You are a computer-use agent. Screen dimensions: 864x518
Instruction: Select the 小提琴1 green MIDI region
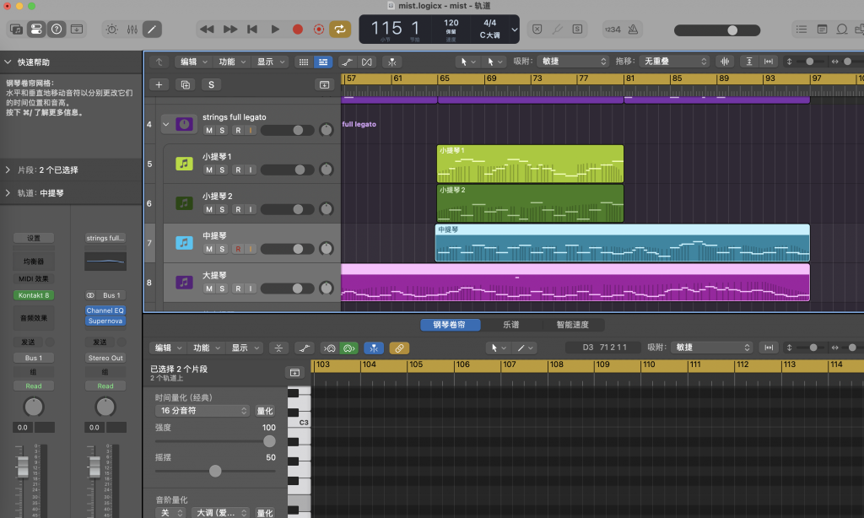pyautogui.click(x=530, y=167)
